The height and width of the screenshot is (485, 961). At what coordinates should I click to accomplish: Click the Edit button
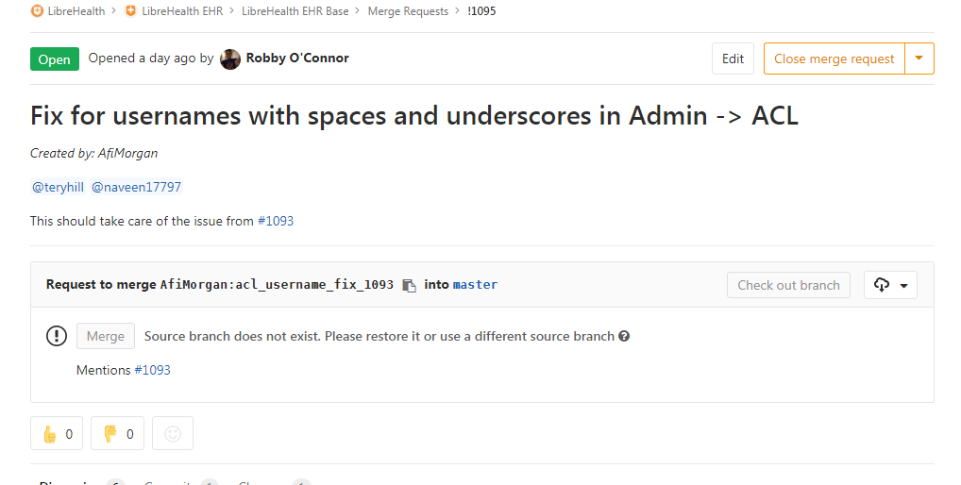733,59
